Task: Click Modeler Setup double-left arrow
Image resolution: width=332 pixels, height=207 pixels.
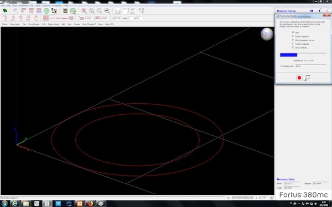Action: [x=312, y=11]
